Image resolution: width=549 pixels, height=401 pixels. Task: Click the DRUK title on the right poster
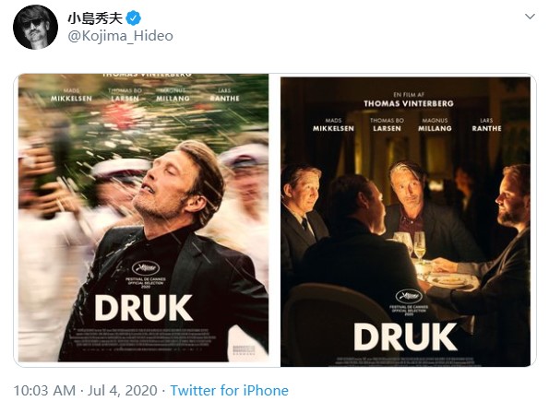tap(405, 336)
